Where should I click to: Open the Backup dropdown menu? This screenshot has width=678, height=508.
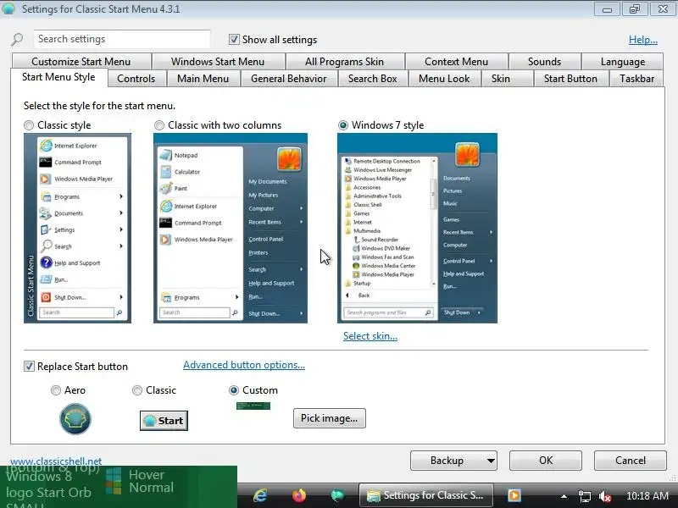453,461
